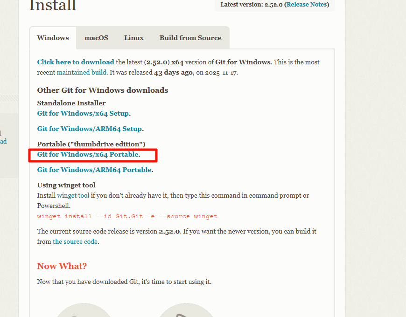The image size is (406, 317).
Task: Open the winget tool link
Action: (73, 195)
